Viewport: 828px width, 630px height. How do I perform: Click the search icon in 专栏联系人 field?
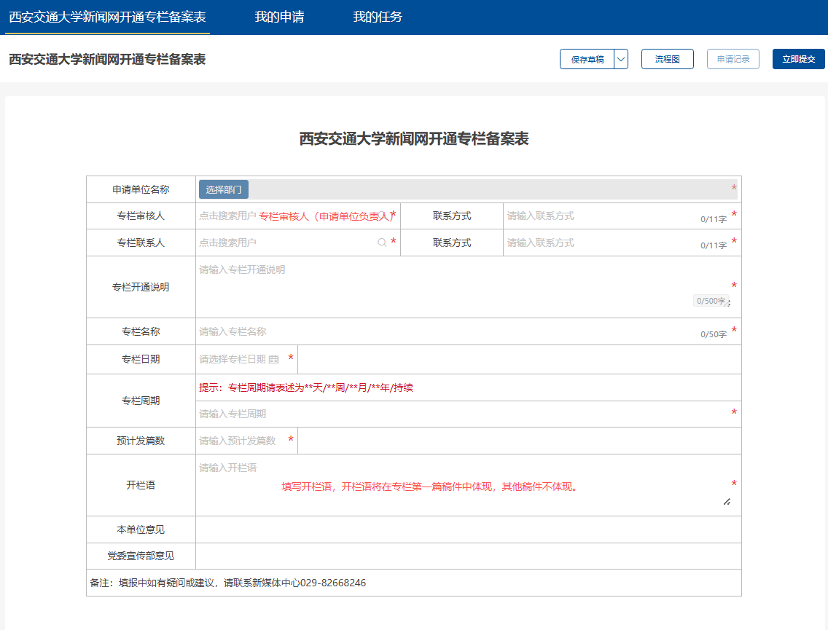[x=382, y=243]
